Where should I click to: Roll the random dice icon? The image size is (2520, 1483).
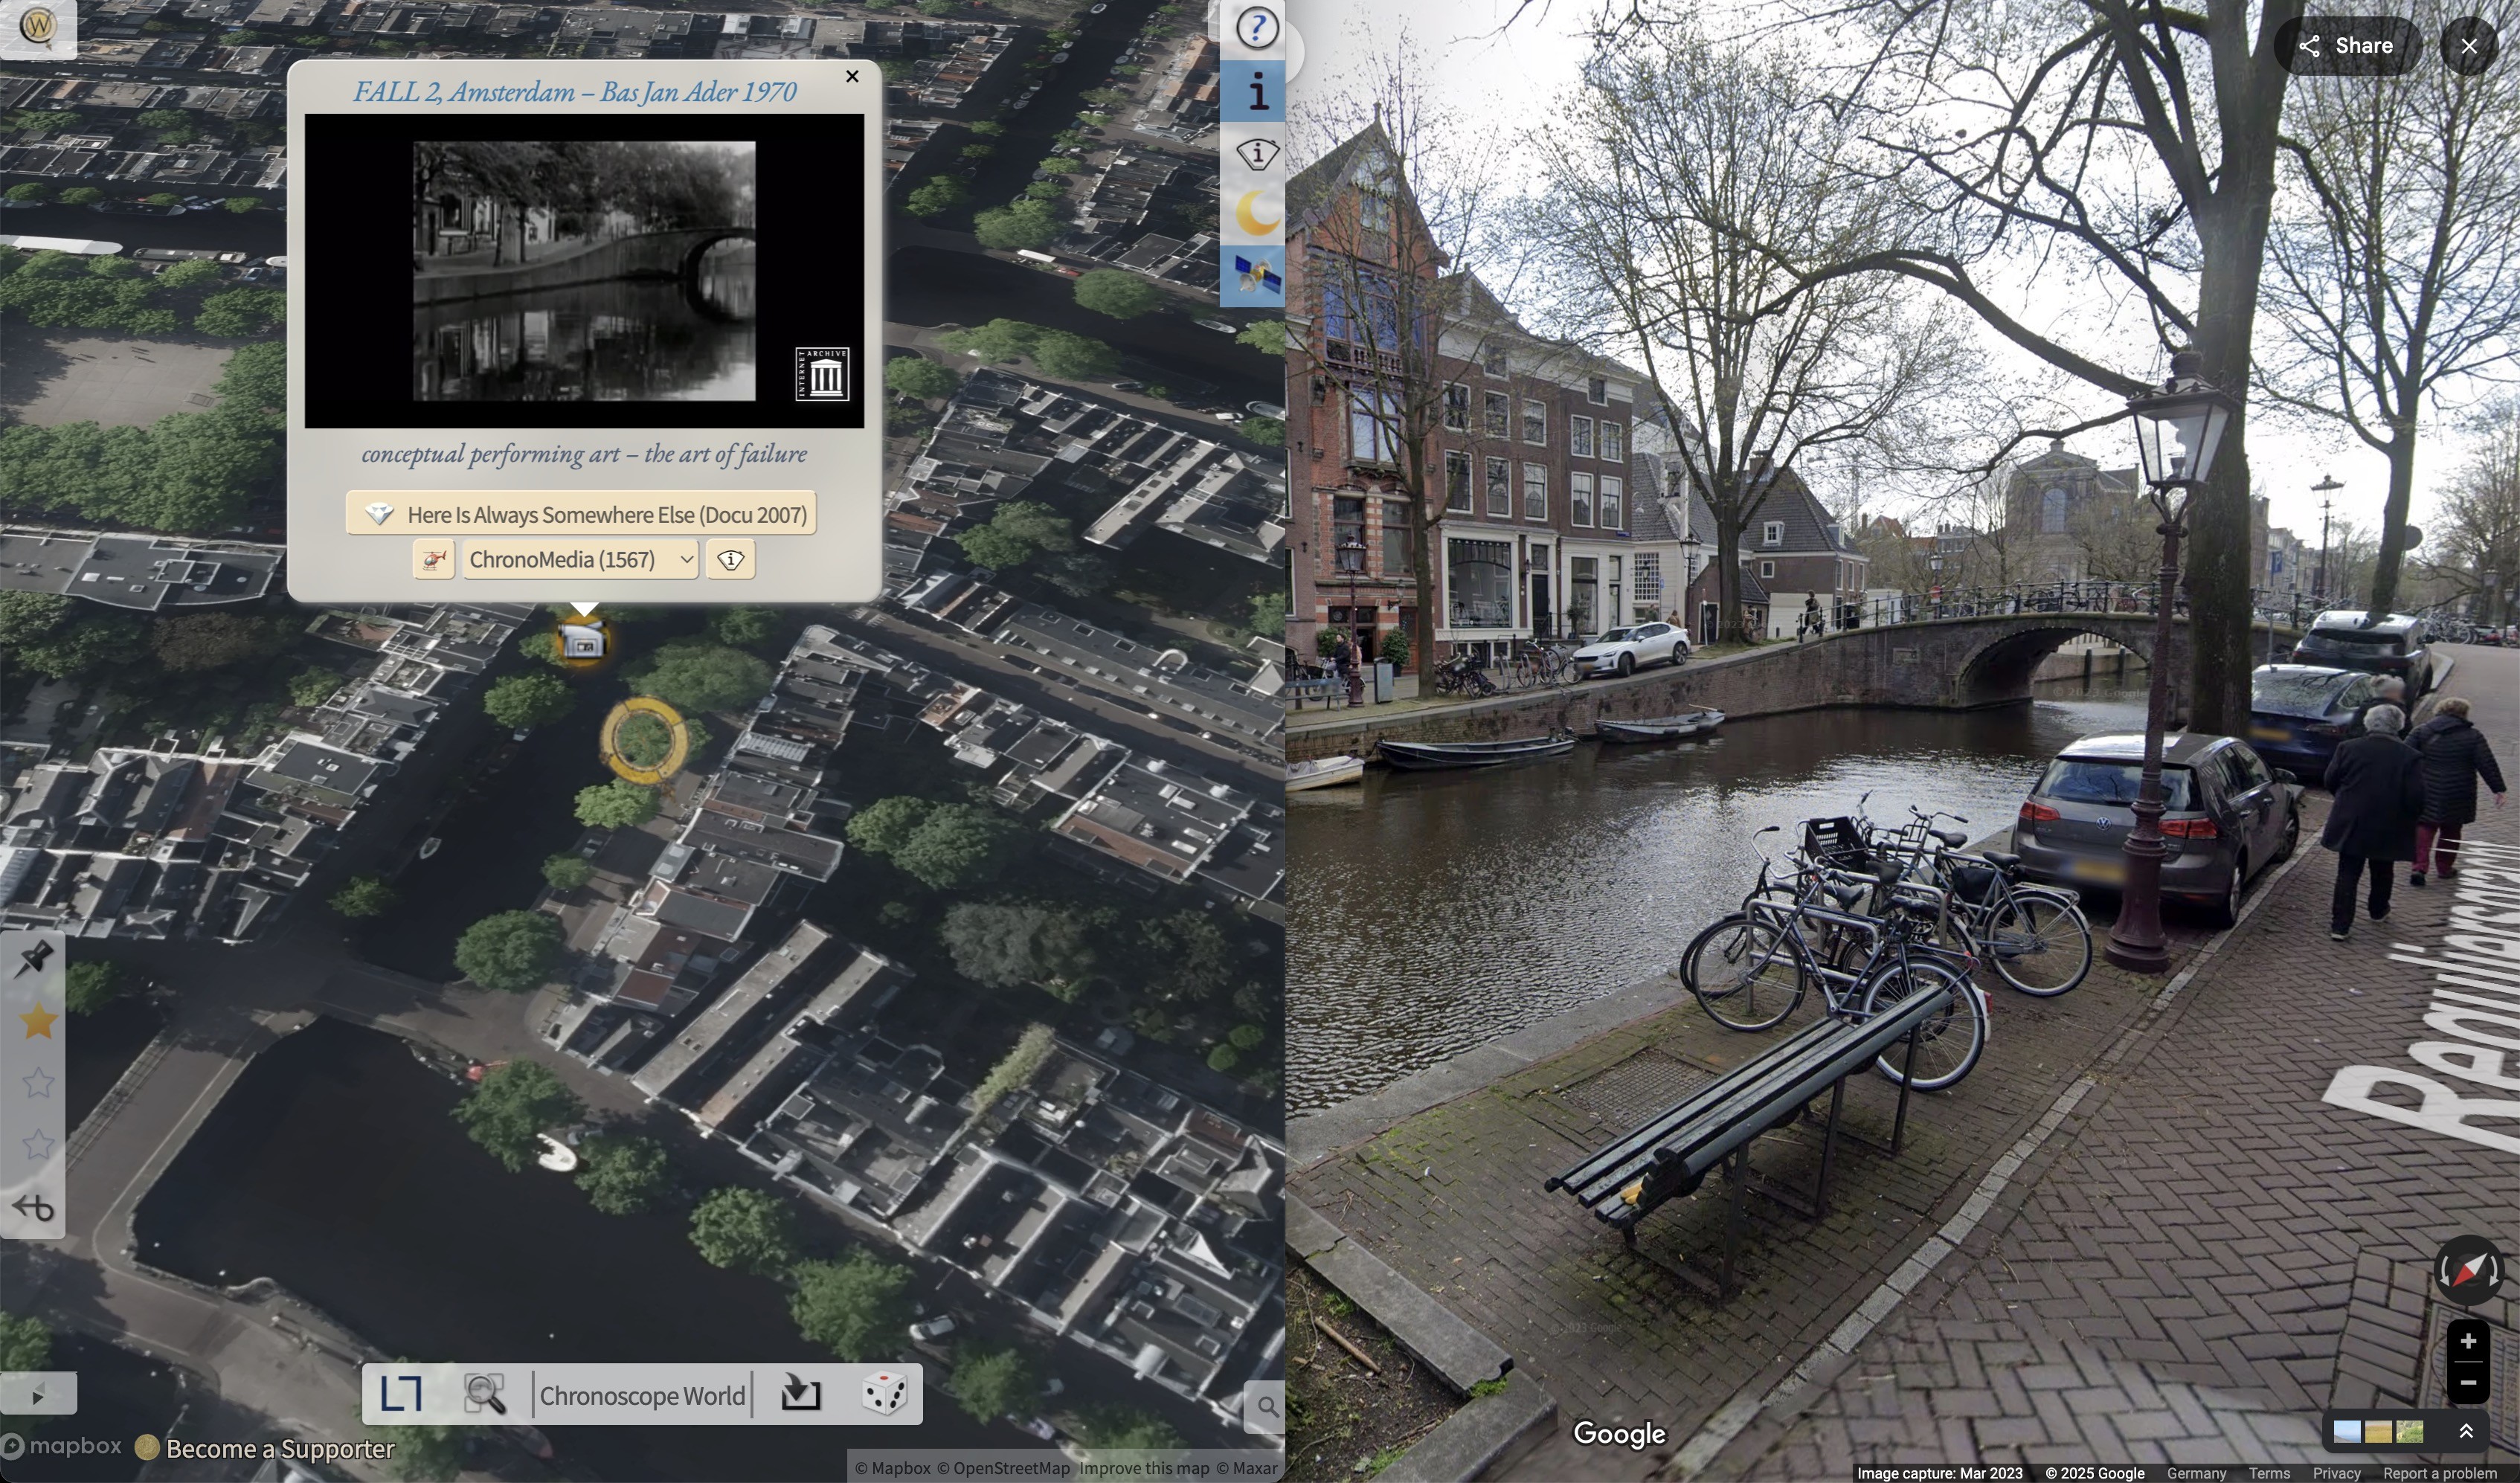click(x=884, y=1392)
